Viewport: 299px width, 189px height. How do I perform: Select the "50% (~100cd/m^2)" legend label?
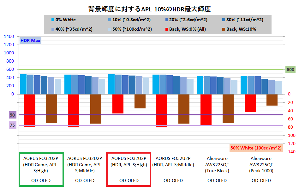(x=132, y=29)
